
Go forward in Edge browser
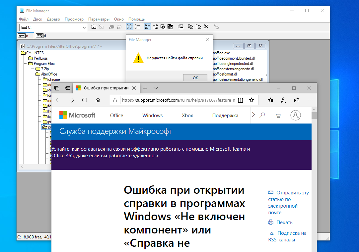pyautogui.click(x=71, y=100)
